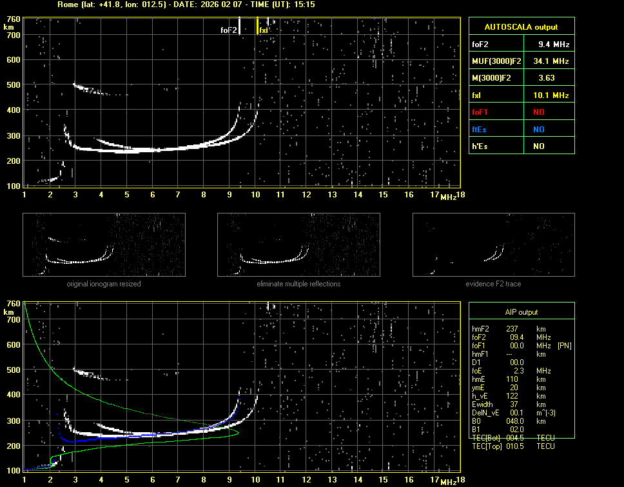Select the h'Es value NO cell
This screenshot has height=487, width=624.
click(x=538, y=146)
